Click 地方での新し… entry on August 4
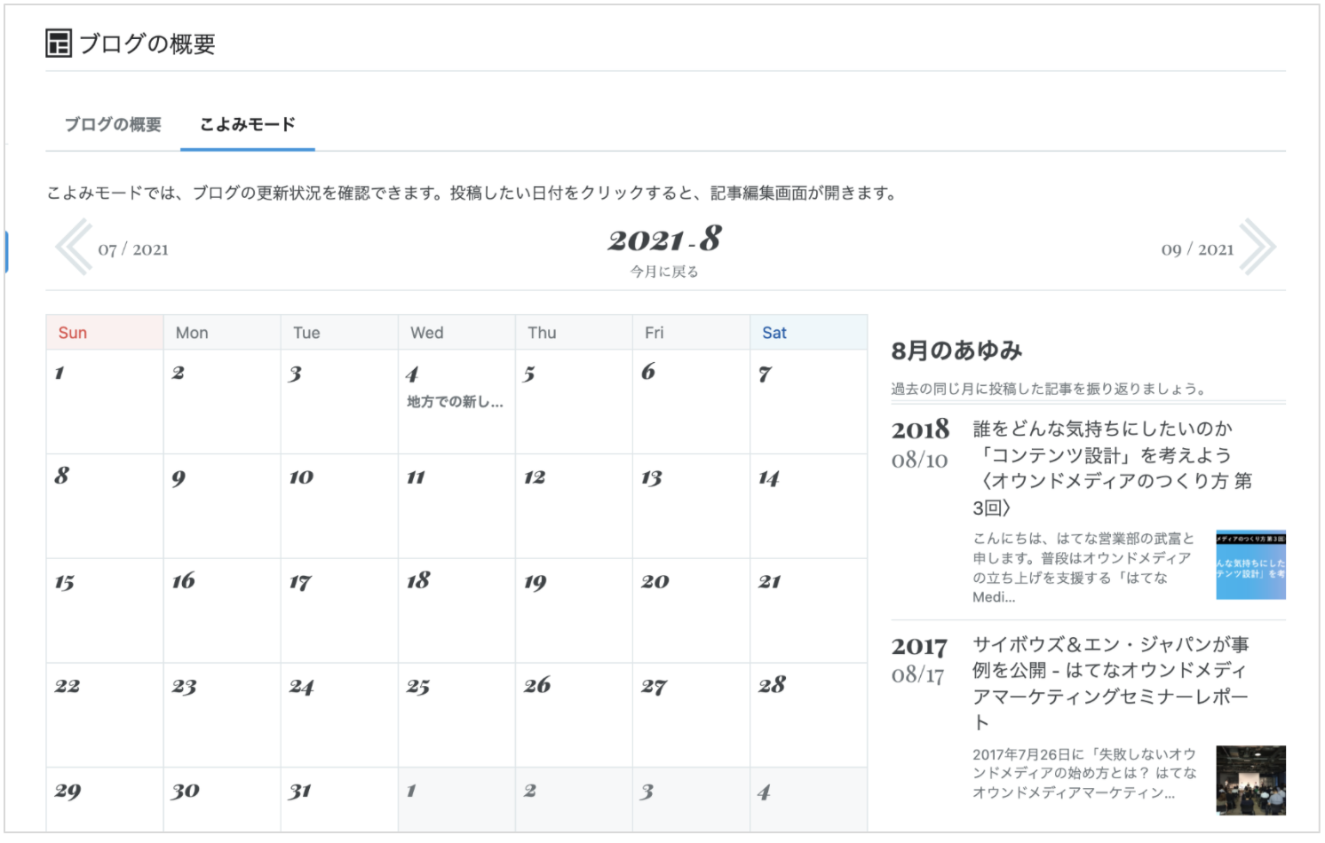This screenshot has width=1325, height=843. 455,401
